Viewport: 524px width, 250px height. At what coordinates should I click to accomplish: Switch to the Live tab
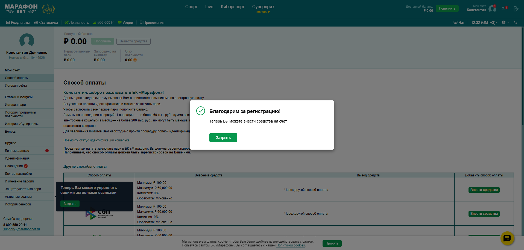point(209,7)
